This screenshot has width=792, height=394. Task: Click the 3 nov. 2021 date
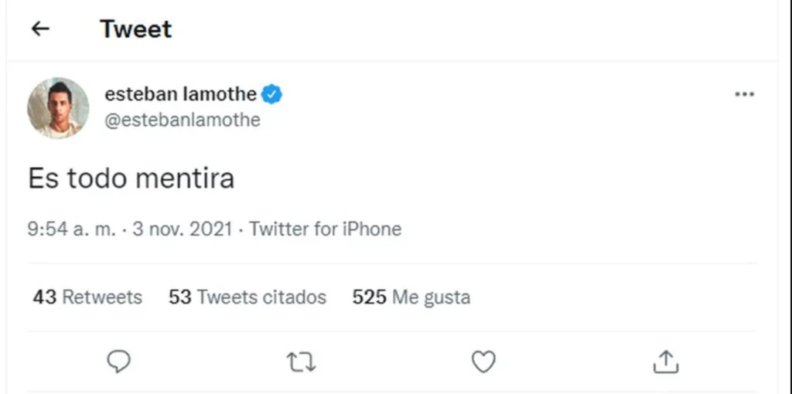tap(182, 229)
